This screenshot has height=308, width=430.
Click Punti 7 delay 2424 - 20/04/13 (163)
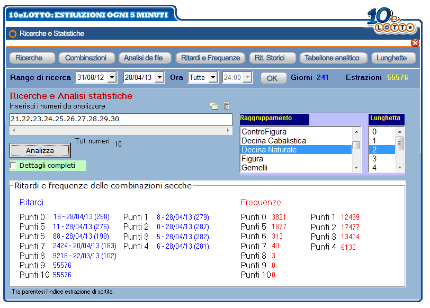[85, 246]
